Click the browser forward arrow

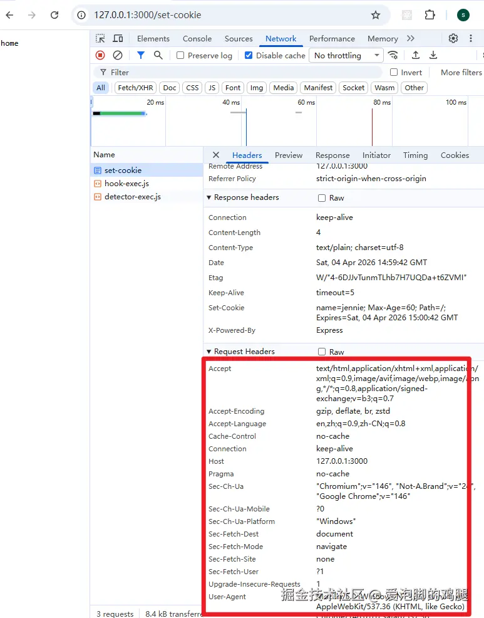[32, 15]
